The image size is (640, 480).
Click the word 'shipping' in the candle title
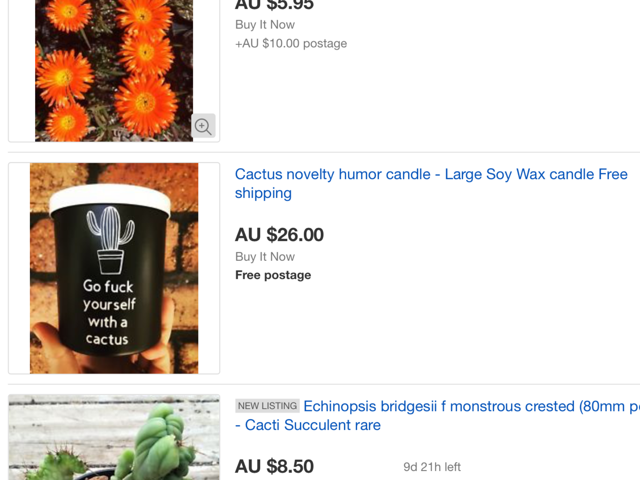click(263, 193)
